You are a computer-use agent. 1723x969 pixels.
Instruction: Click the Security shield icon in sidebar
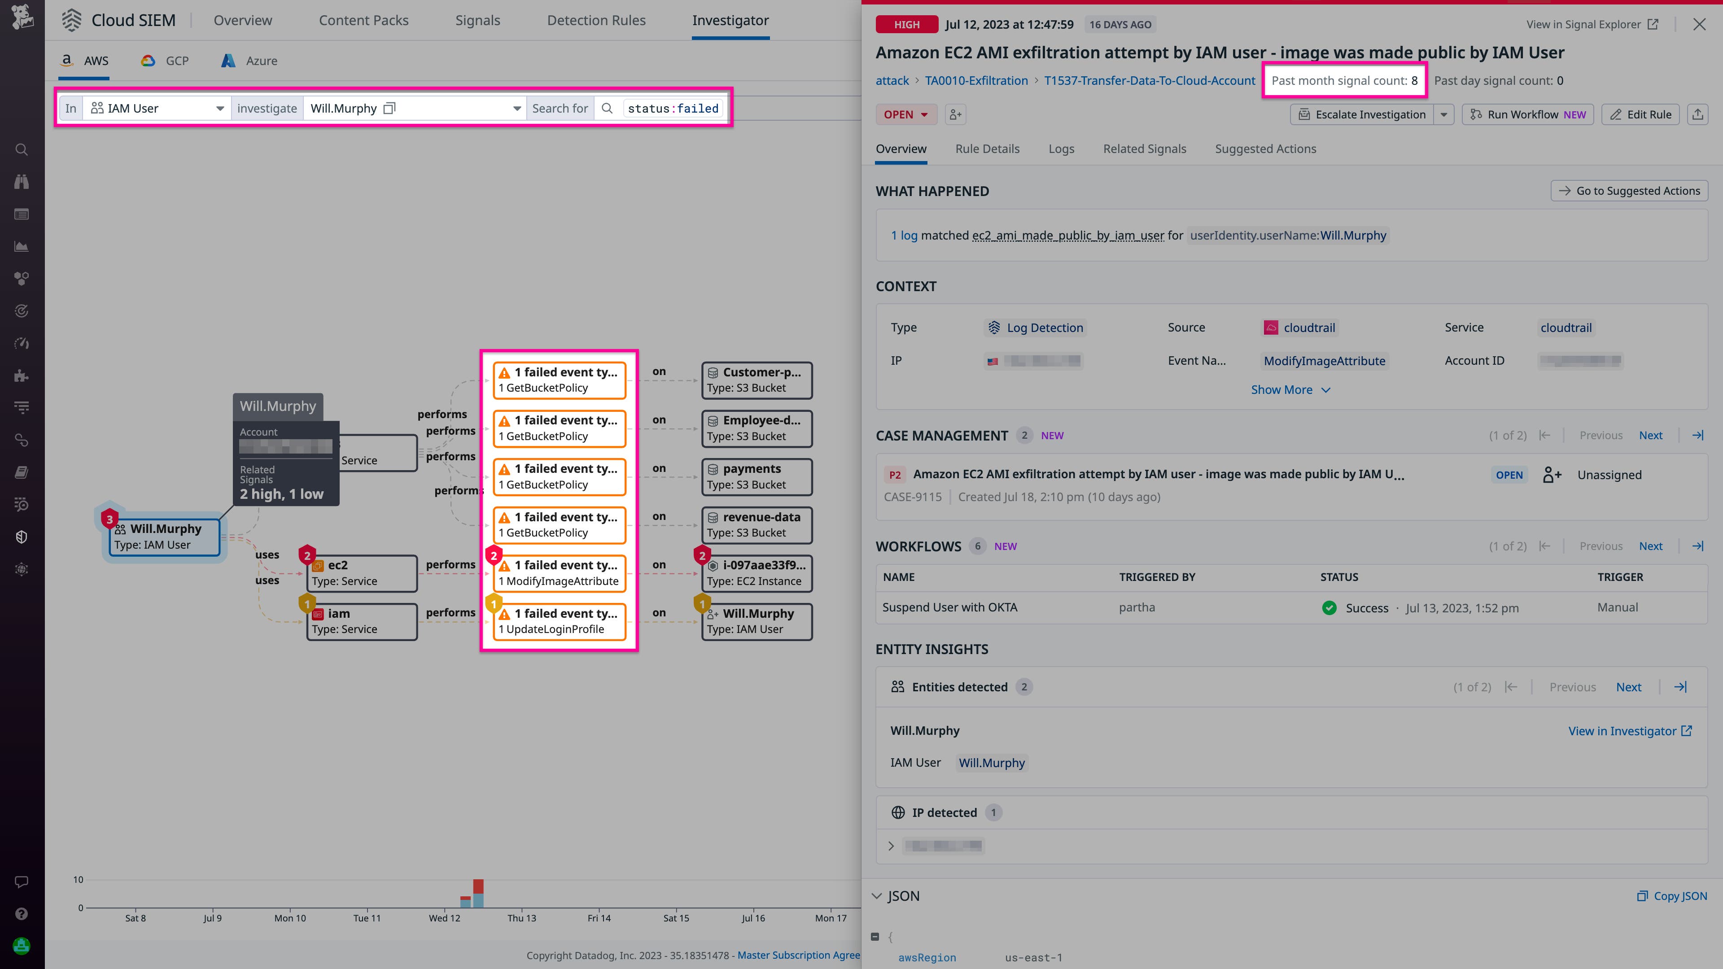tap(22, 538)
